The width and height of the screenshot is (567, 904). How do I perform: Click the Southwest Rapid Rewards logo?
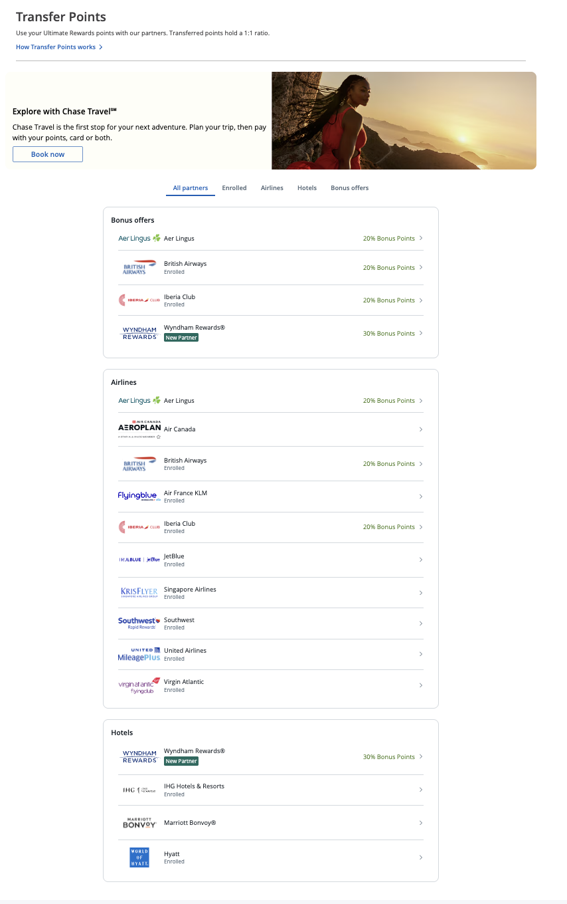(x=139, y=623)
